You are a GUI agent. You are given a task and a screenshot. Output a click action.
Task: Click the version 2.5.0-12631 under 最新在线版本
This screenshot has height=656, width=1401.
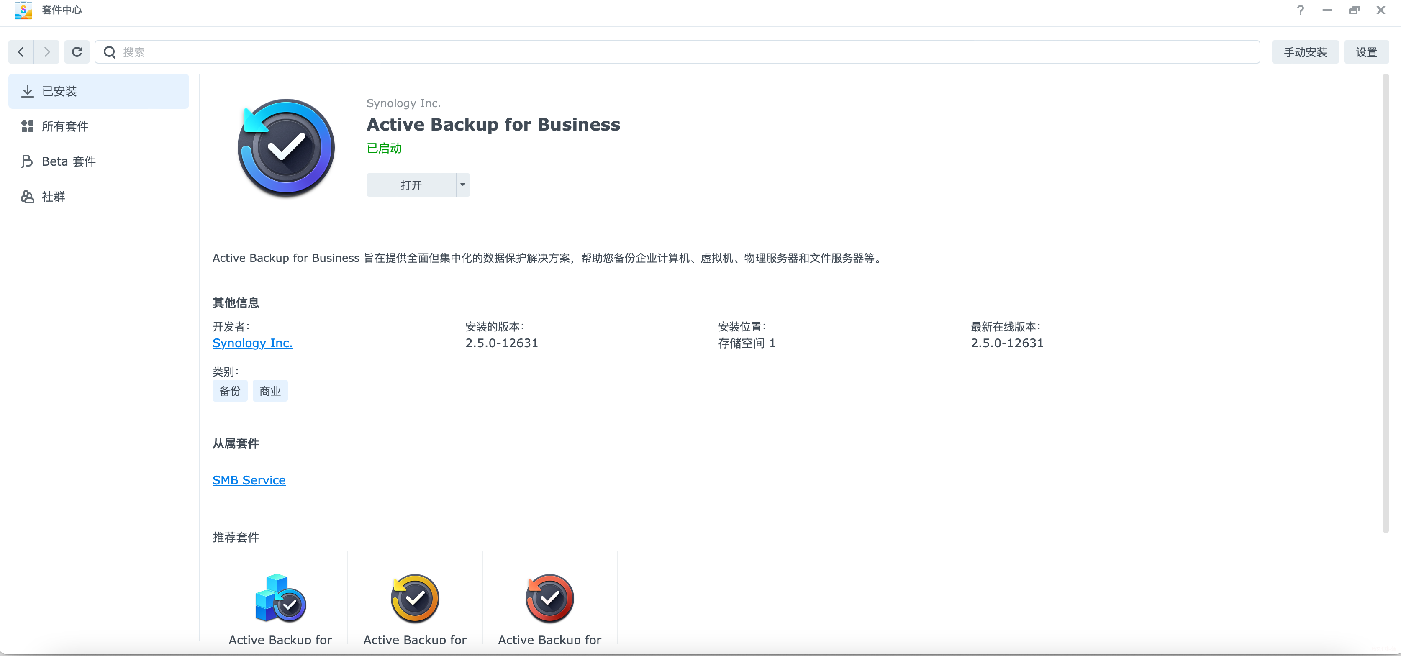point(1007,343)
